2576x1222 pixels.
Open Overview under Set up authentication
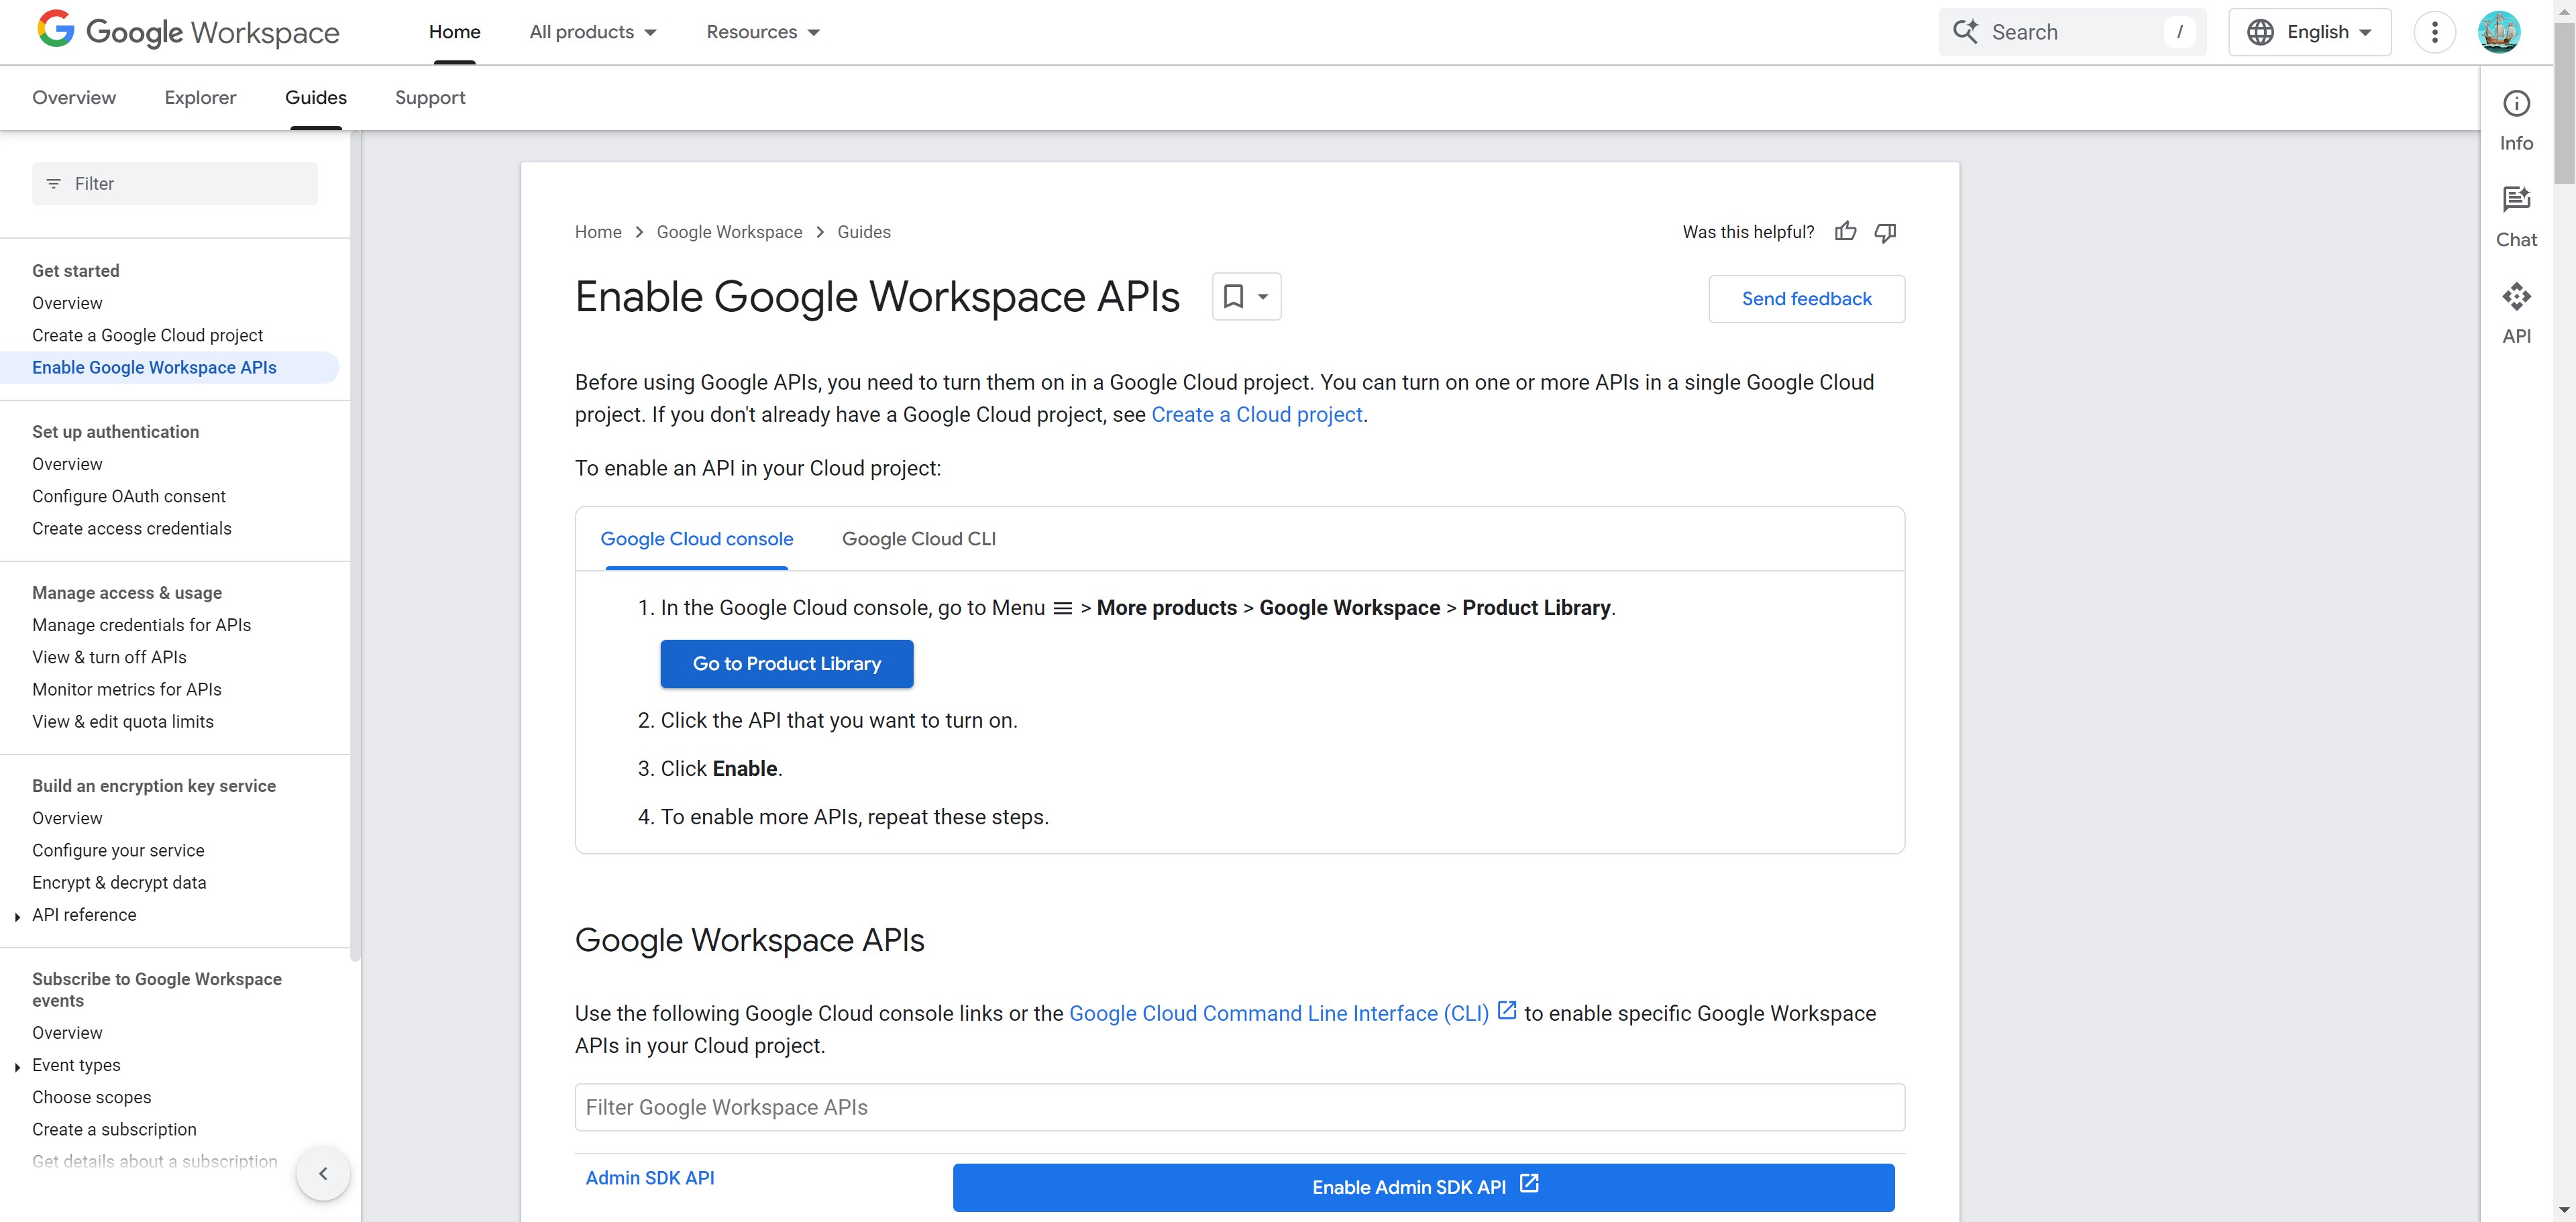pos(67,464)
